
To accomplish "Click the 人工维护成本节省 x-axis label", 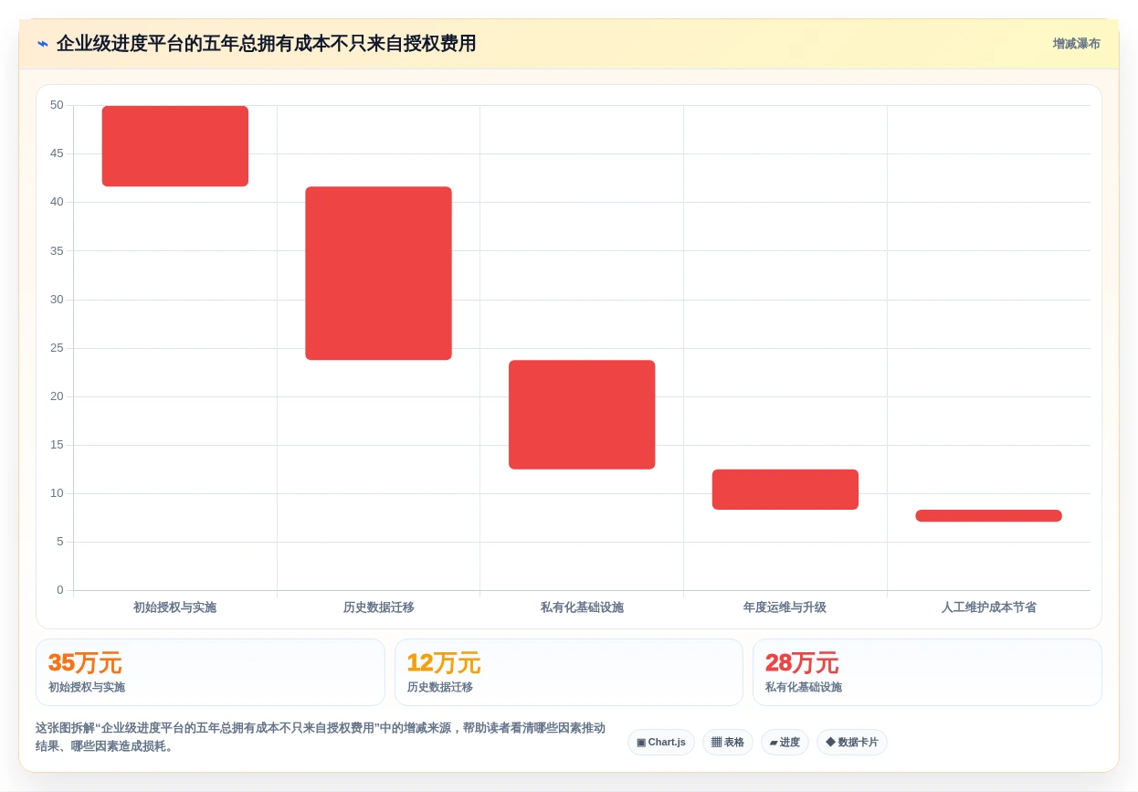I will pos(988,607).
